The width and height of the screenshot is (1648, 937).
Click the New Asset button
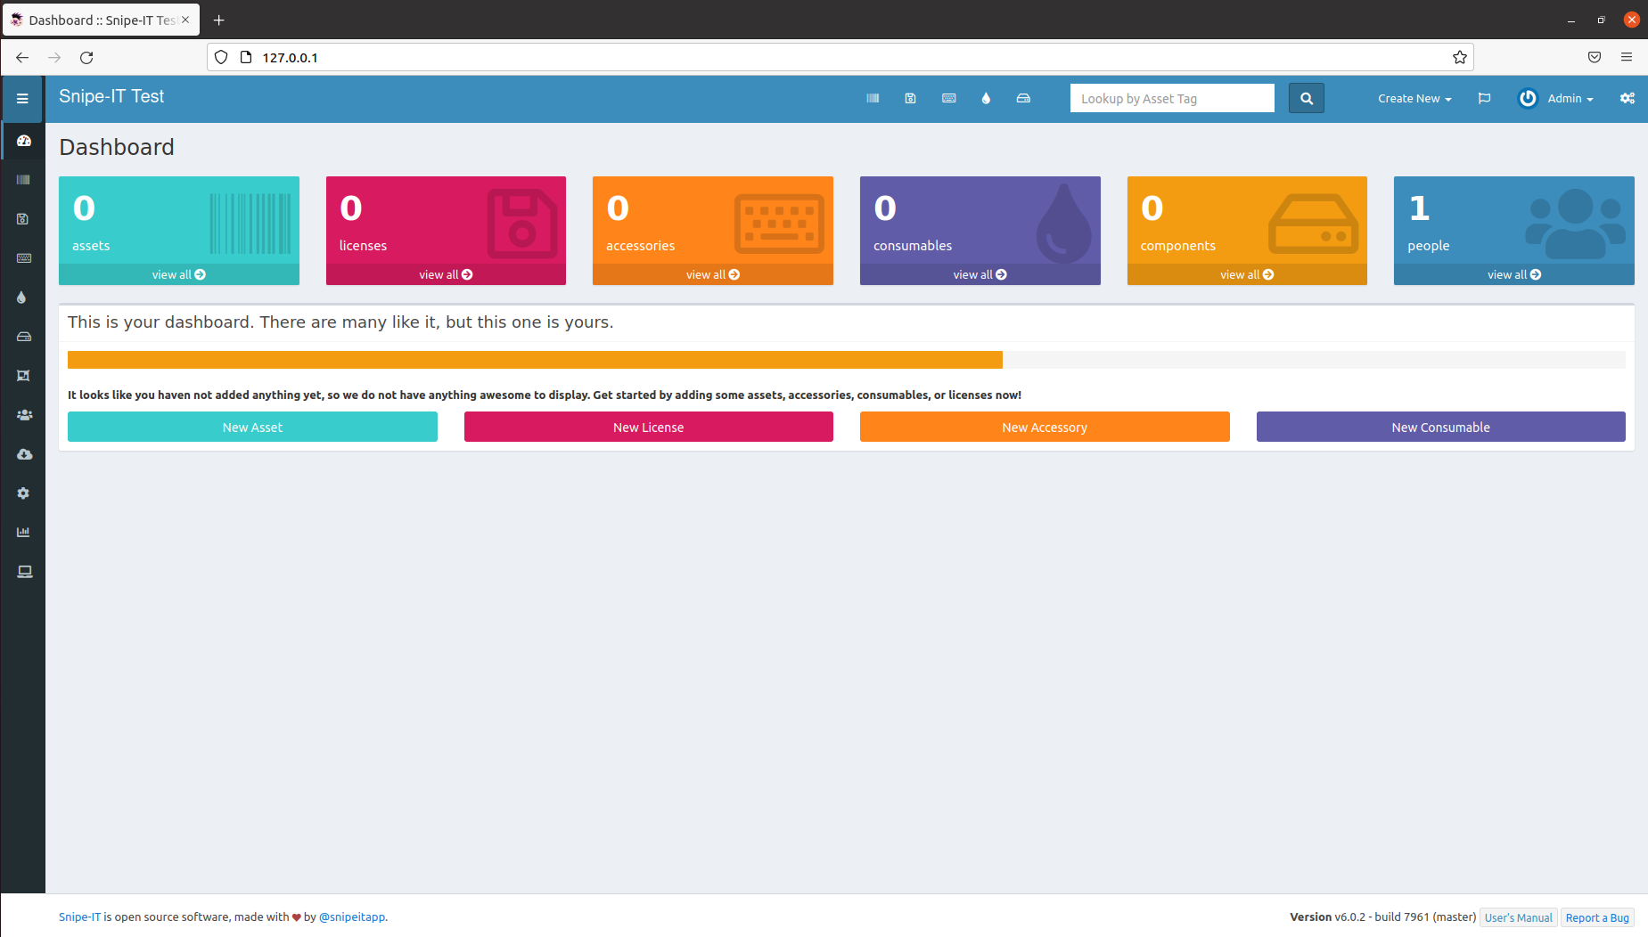(x=252, y=428)
